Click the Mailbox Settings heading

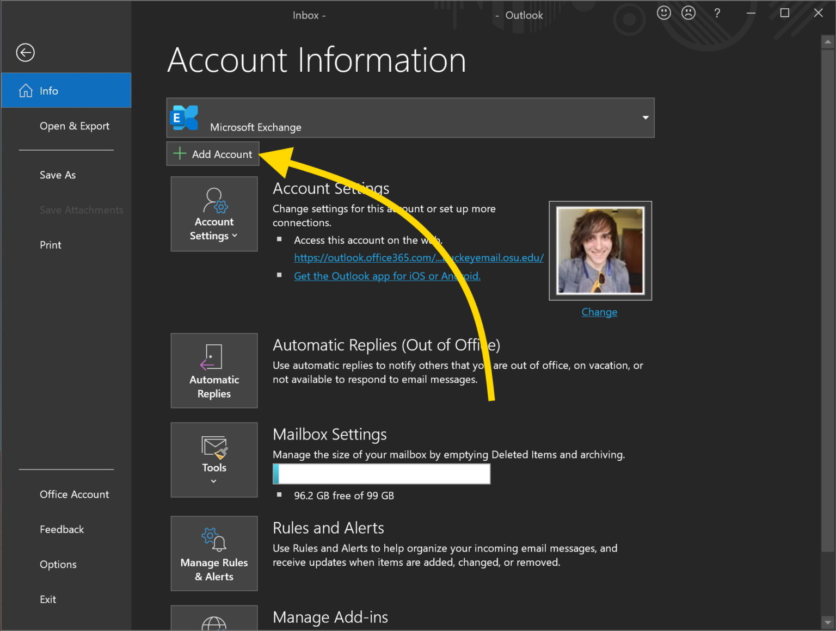pos(330,434)
